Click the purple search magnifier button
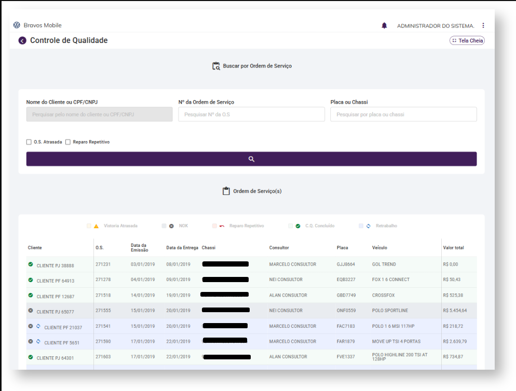The width and height of the screenshot is (516, 391). 251,159
